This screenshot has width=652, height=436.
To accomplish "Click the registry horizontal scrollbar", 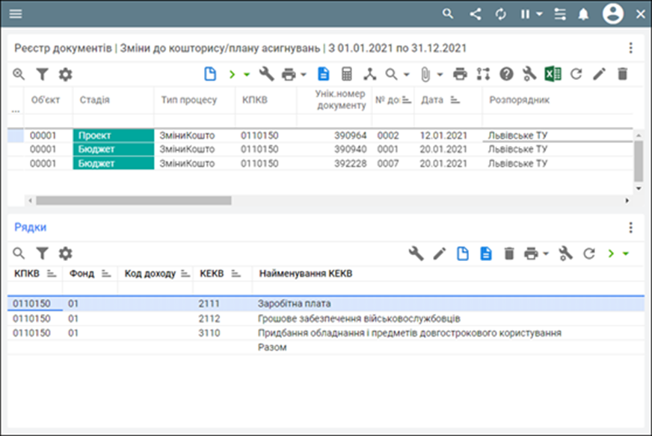I will click(134, 200).
